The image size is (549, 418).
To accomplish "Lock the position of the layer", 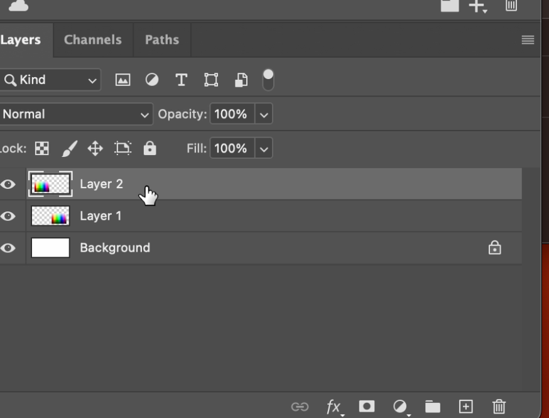I will pos(95,148).
